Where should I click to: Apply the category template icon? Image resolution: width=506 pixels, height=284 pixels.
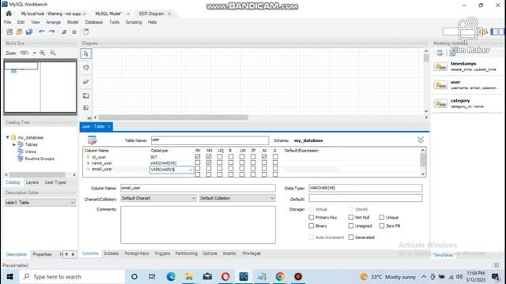440,103
